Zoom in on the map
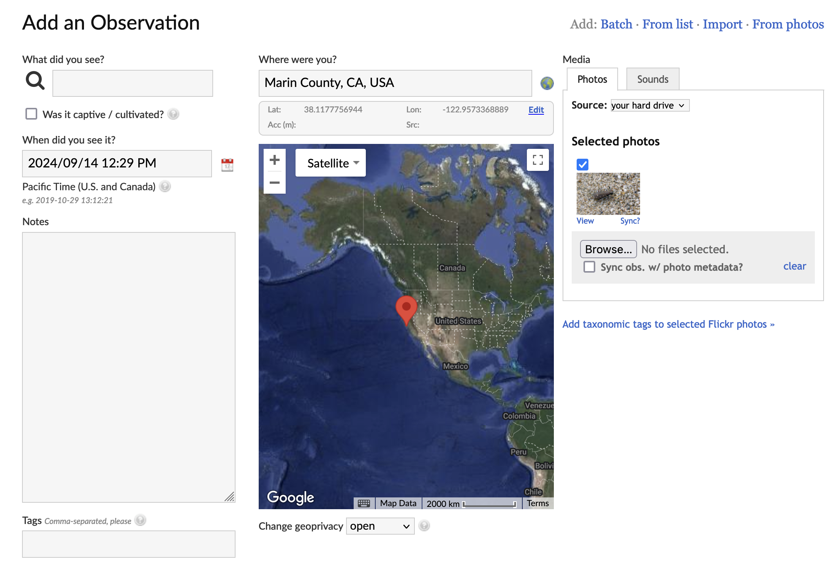The image size is (838, 565). point(274,160)
